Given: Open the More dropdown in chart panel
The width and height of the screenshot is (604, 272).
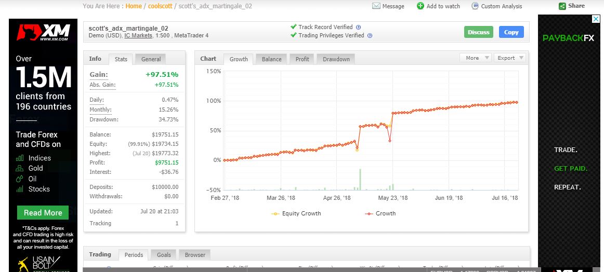Looking at the screenshot, I should [x=475, y=58].
